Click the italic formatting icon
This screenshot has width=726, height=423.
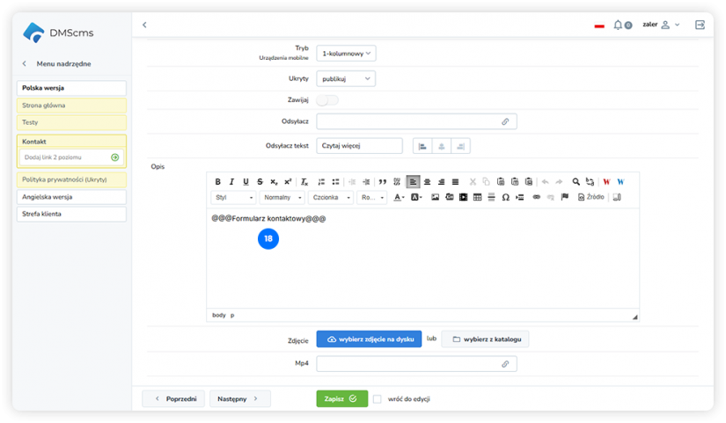[232, 182]
